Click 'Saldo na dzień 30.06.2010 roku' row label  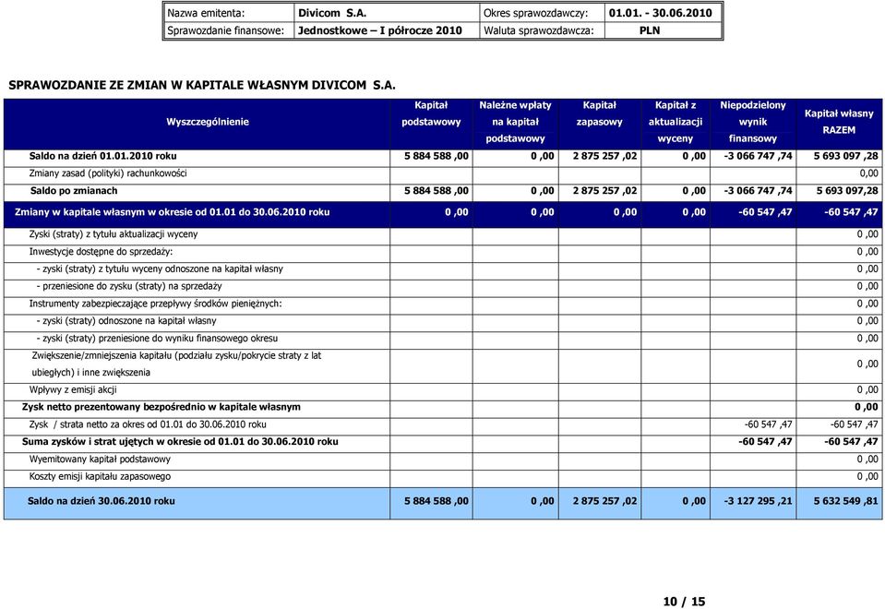(x=101, y=501)
